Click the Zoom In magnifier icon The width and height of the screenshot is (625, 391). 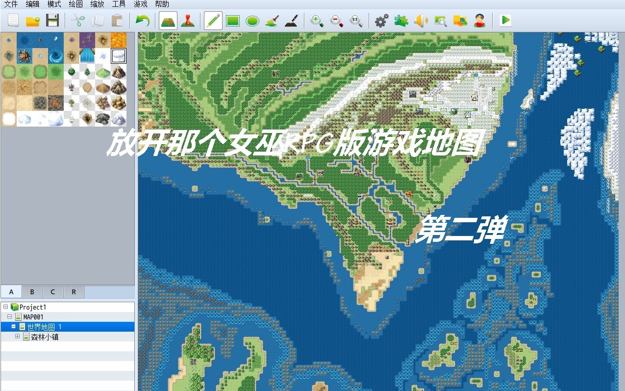tap(317, 21)
